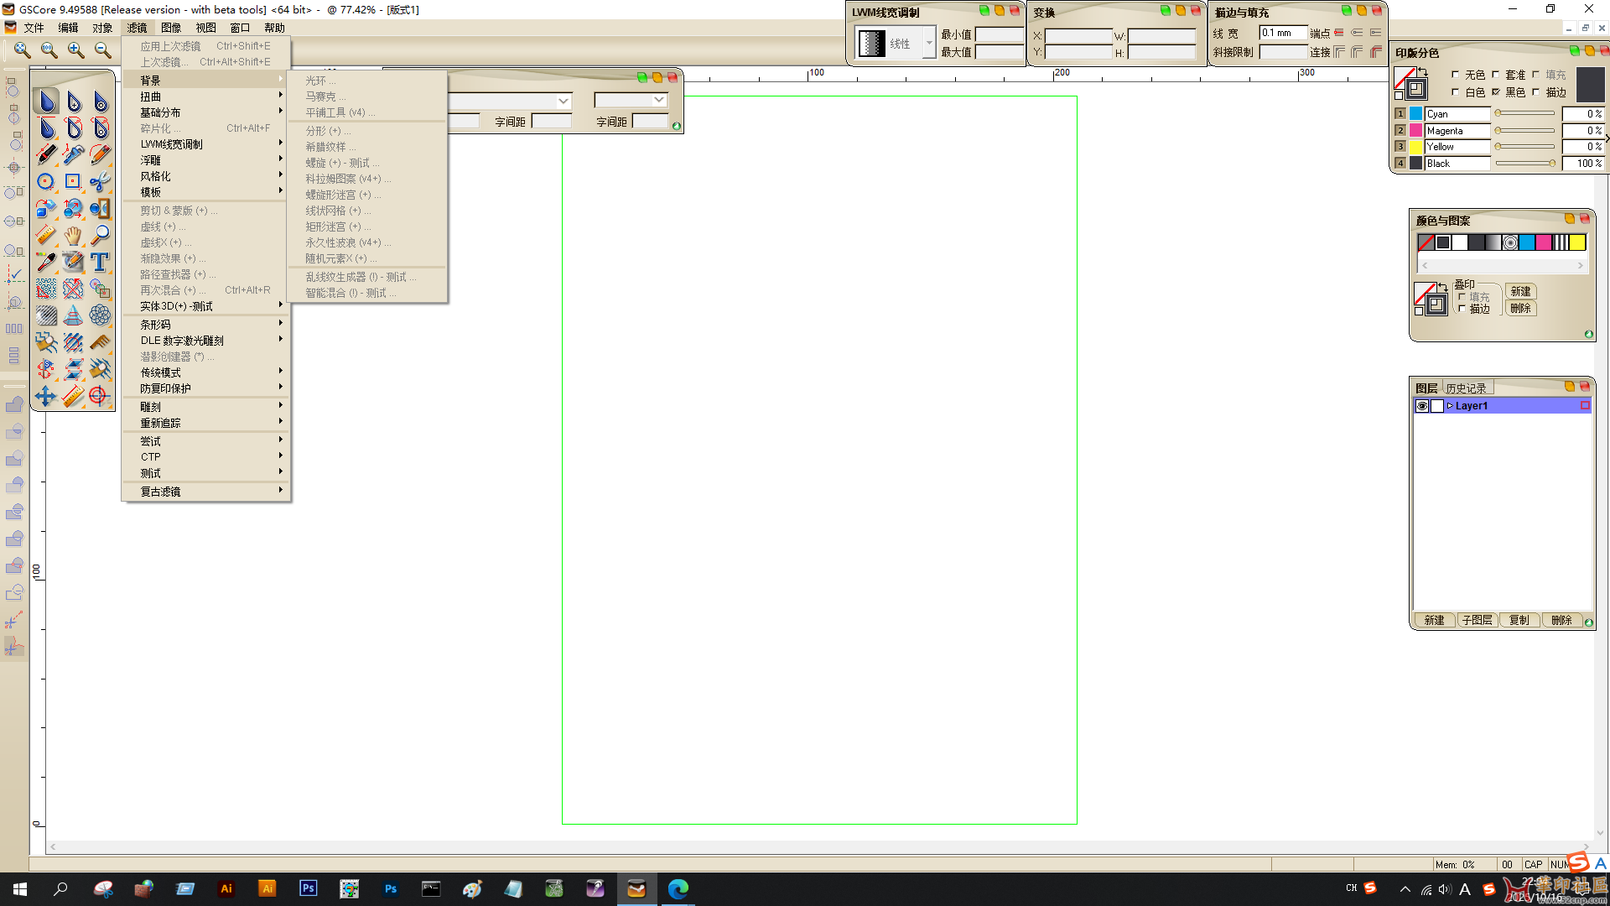Select the square rectangle shape tool

pos(73,181)
